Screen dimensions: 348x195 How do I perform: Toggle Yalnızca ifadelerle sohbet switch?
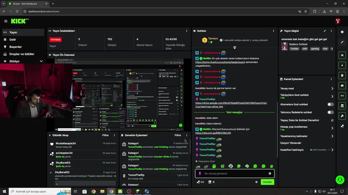(331, 112)
